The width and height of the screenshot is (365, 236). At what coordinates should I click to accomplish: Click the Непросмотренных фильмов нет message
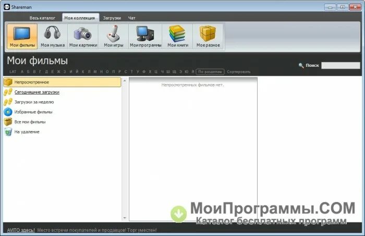click(192, 85)
